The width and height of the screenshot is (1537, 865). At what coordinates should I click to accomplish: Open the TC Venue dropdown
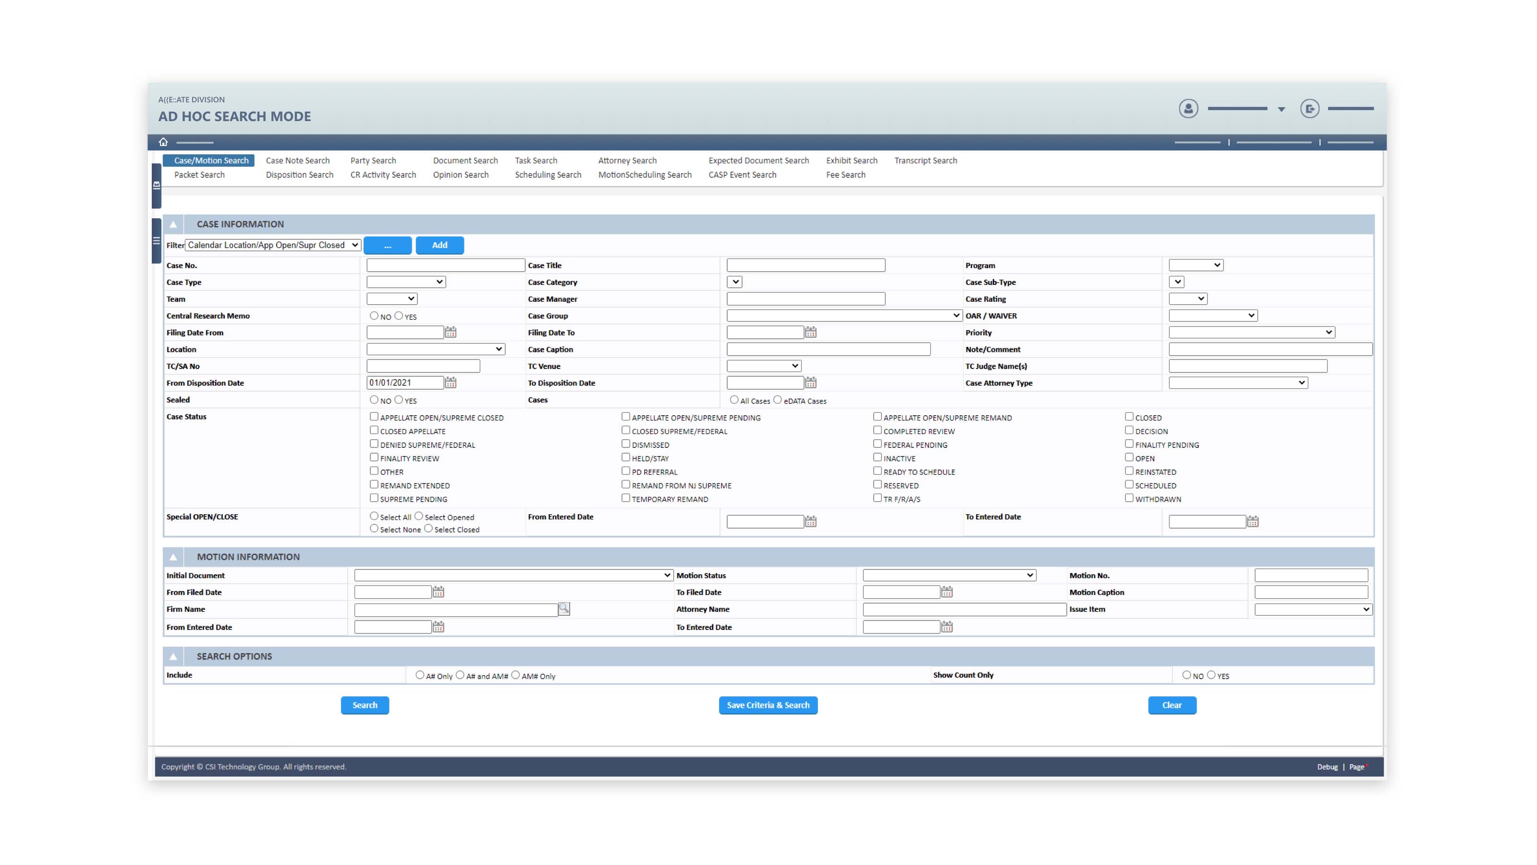(x=764, y=366)
